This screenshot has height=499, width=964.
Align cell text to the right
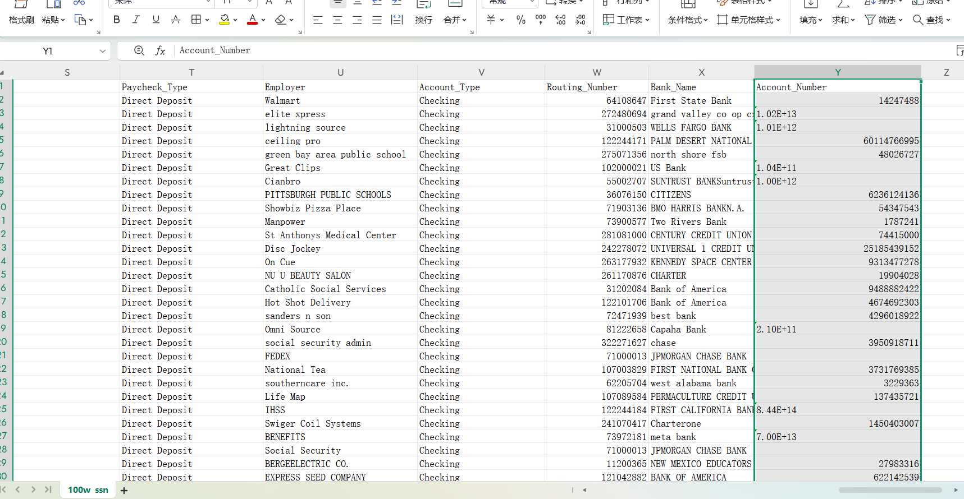(357, 20)
